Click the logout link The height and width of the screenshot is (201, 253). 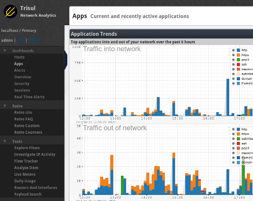point(34,40)
